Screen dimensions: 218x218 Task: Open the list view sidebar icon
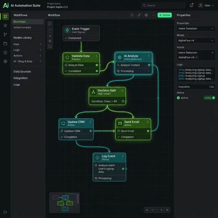click(x=5, y=25)
